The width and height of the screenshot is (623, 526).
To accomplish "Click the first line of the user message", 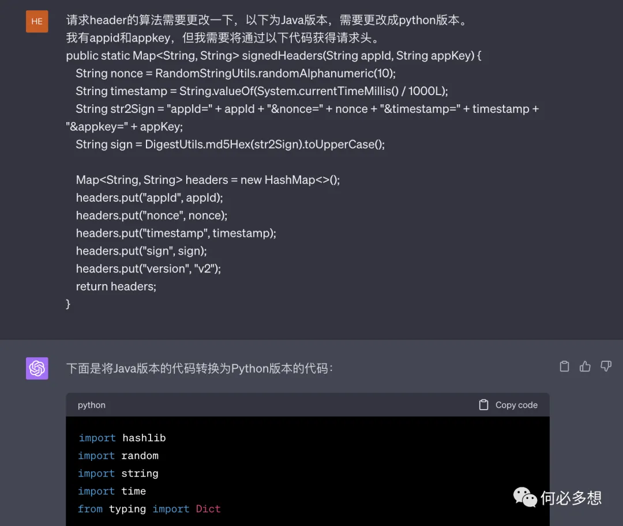I will (x=266, y=21).
